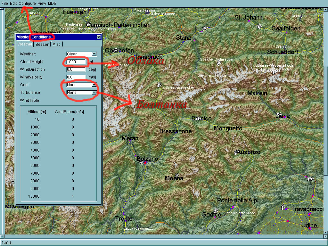This screenshot has height=246, width=328.
Task: Click the wind speed value for altitude 10
Action: tap(73, 119)
